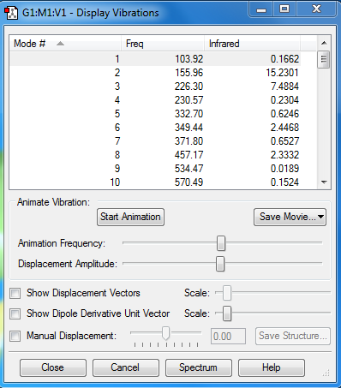This screenshot has height=388, width=341.
Task: Click the Displacement Vectors Scale slider handle
Action: point(227,293)
